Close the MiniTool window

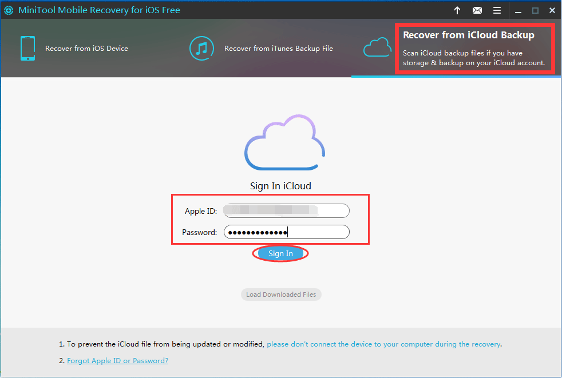(x=552, y=11)
